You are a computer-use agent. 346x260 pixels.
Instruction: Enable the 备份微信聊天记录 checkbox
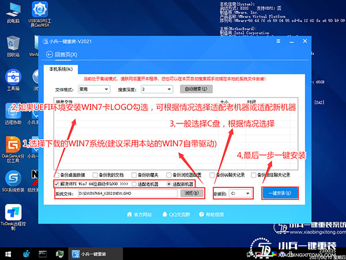(254, 175)
